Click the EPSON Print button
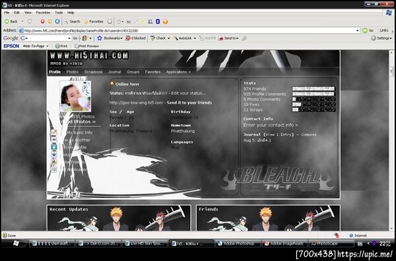The image size is (396, 261). pyautogui.click(x=61, y=46)
